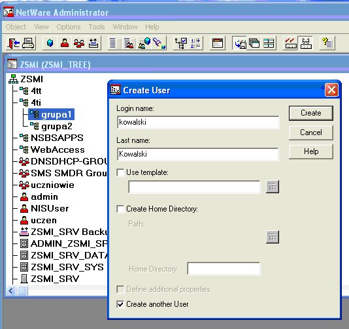Image resolution: width=349 pixels, height=329 pixels.
Task: Select the ZSMI_SRV Backup queue object
Action: (63, 232)
